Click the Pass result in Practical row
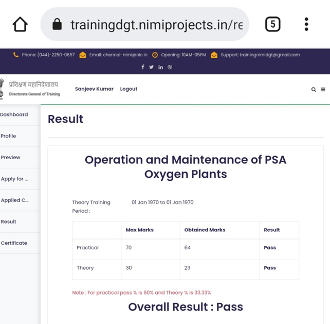The image size is (330, 324). pyautogui.click(x=269, y=248)
